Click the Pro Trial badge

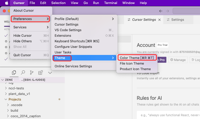pos(163,45)
